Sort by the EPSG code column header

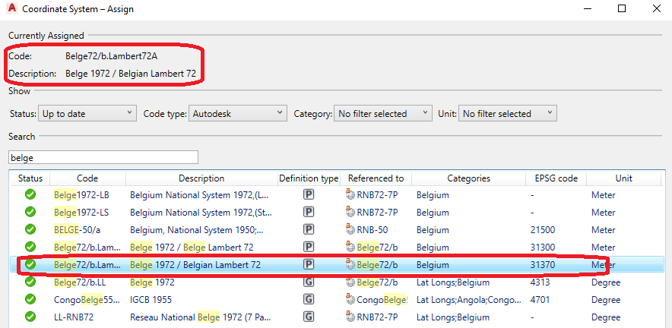pos(556,178)
